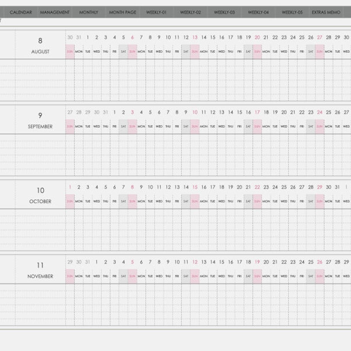Select pink date 5 in the November row
351x351 pixels.
(132, 262)
